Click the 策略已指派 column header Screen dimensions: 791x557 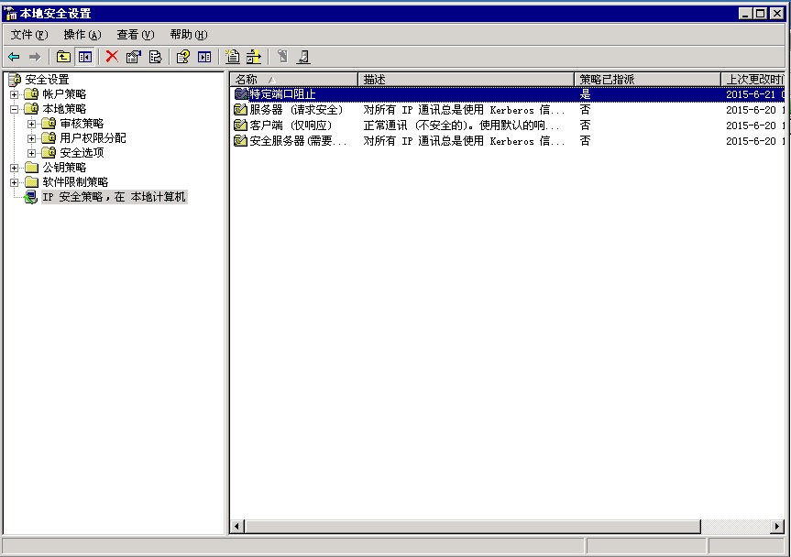(646, 80)
